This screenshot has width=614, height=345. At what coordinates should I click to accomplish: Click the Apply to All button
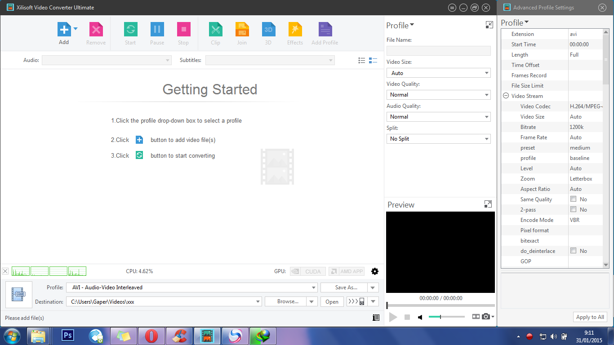click(x=590, y=317)
